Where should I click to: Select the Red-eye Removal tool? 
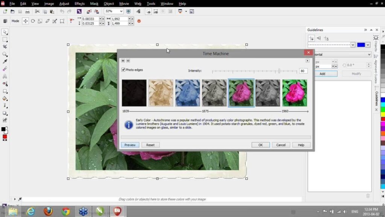(5, 84)
